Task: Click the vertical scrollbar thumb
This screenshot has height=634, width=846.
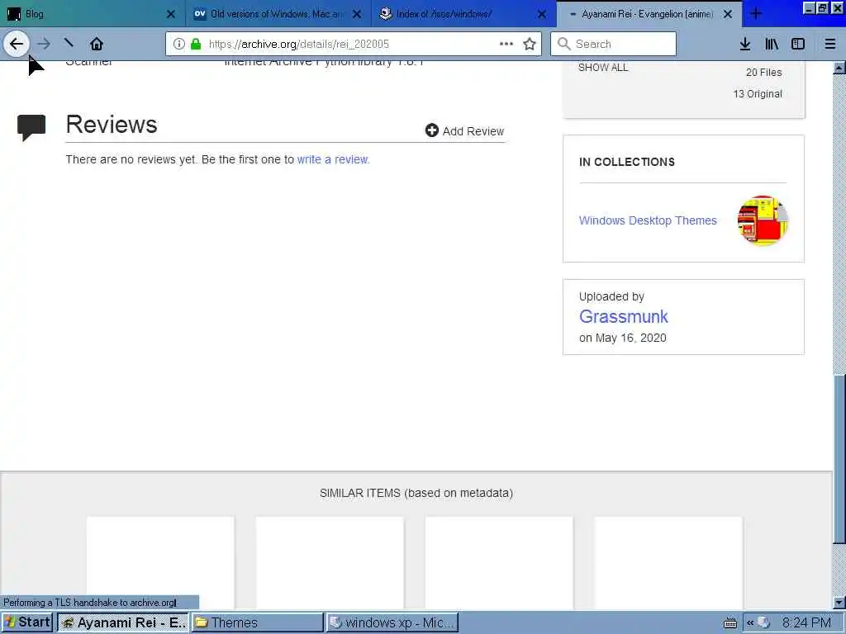Action: 839,458
